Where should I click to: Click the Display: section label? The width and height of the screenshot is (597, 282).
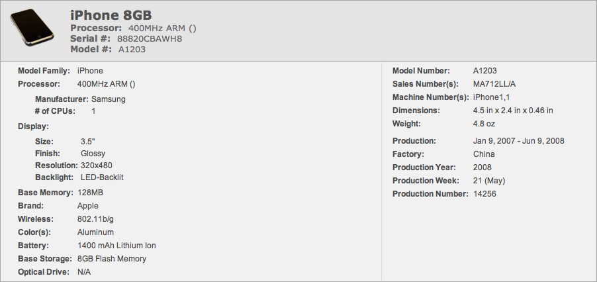click(x=34, y=126)
